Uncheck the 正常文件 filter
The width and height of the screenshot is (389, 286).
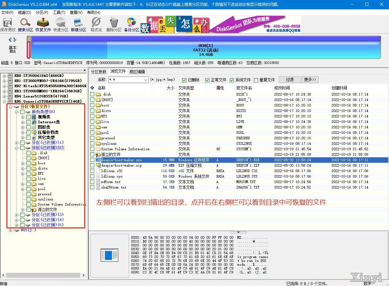(208, 80)
